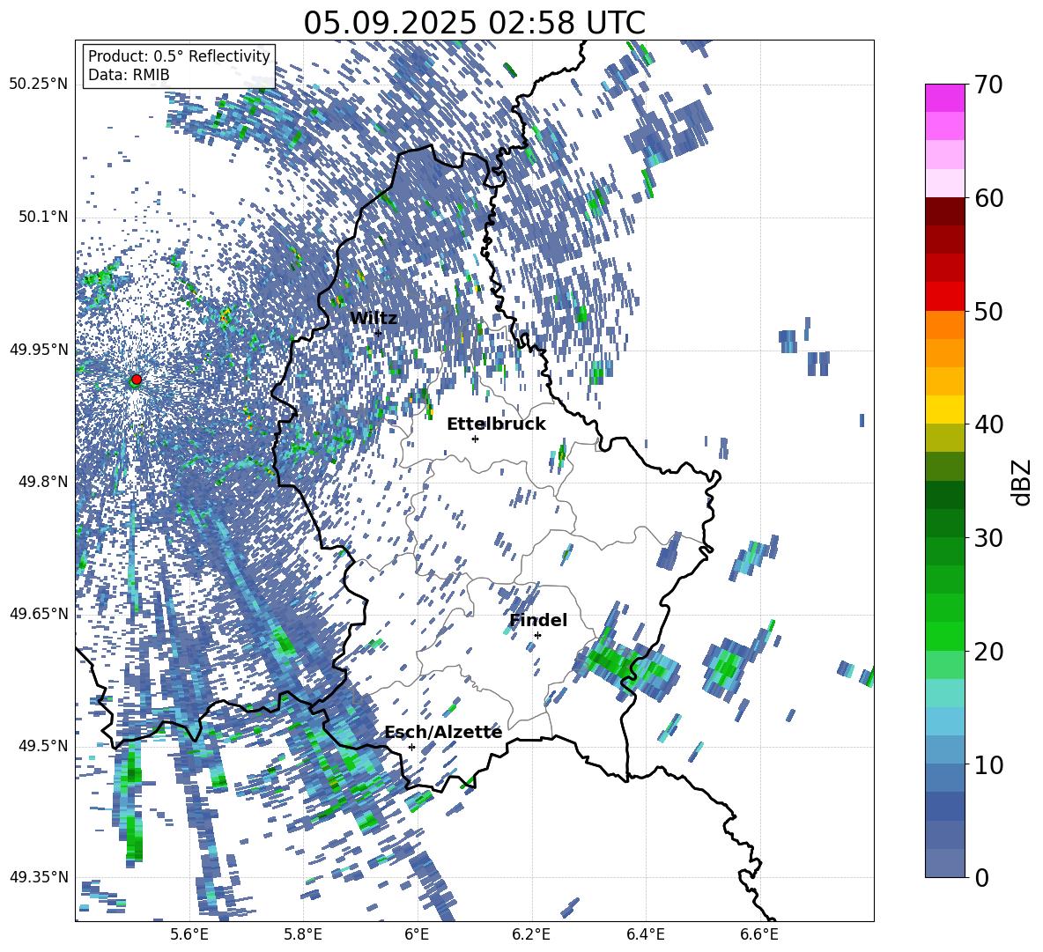The width and height of the screenshot is (1043, 952).
Task: Click the red radar site marker dot
Action: point(137,379)
